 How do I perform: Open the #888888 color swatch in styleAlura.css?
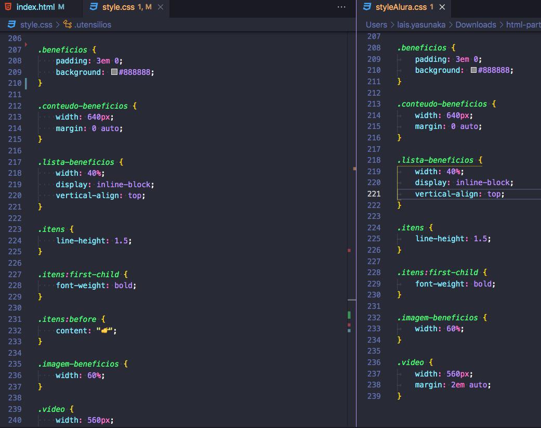coord(474,70)
